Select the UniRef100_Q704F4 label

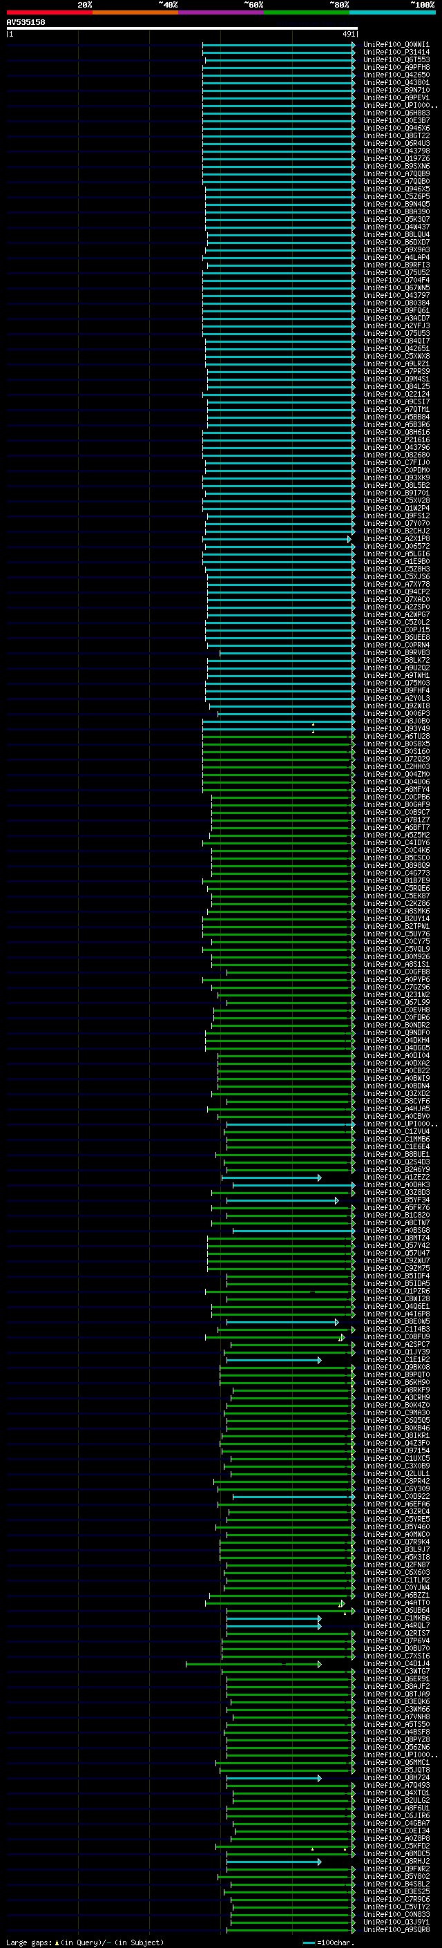396,280
